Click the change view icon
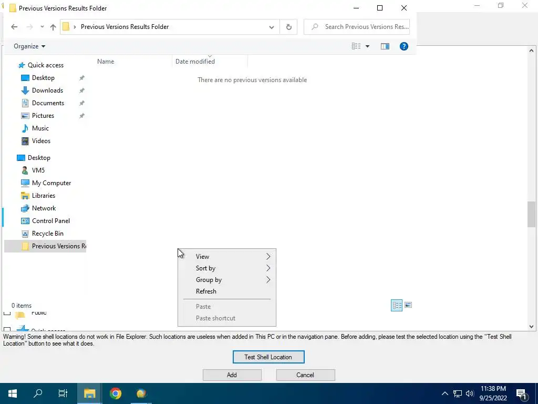Image resolution: width=538 pixels, height=404 pixels. [x=356, y=46]
